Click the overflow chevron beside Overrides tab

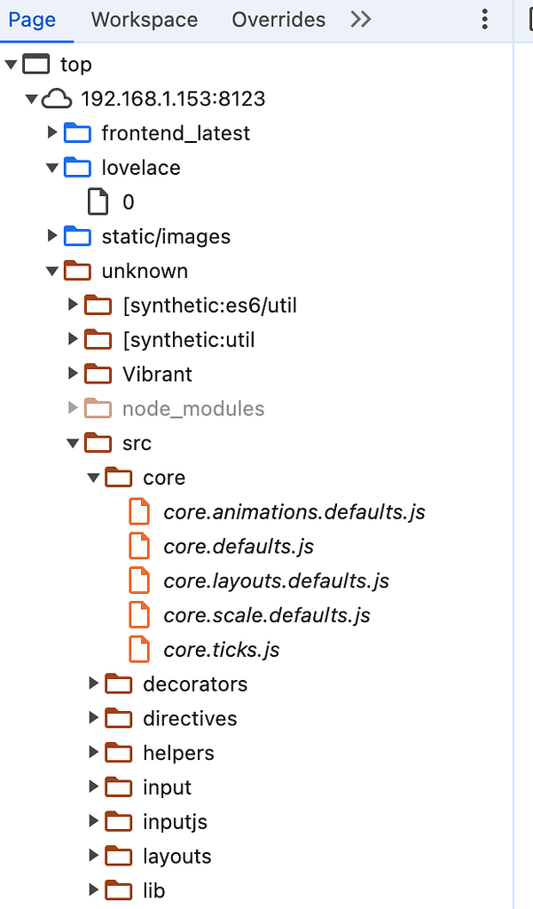click(360, 19)
